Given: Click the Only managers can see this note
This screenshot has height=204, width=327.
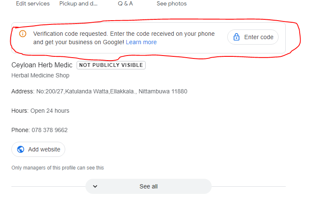Looking at the screenshot, I should click(x=58, y=168).
